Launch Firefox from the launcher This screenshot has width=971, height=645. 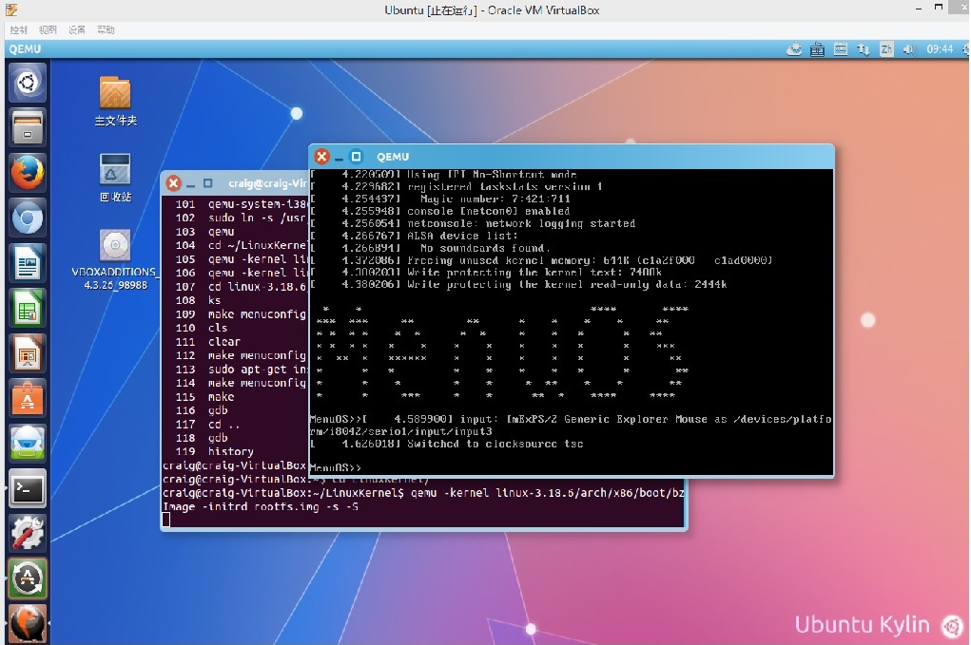[x=28, y=173]
